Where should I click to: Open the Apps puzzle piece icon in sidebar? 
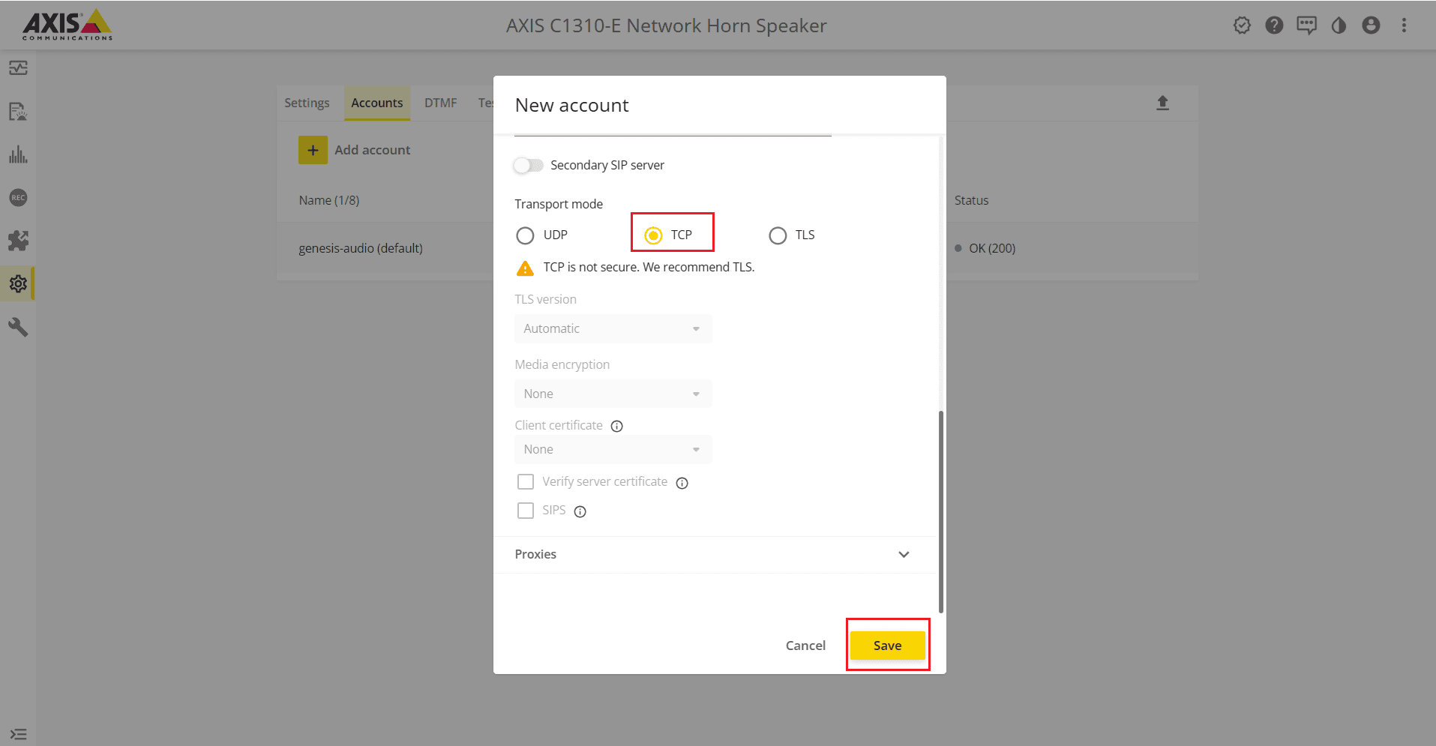click(x=18, y=241)
